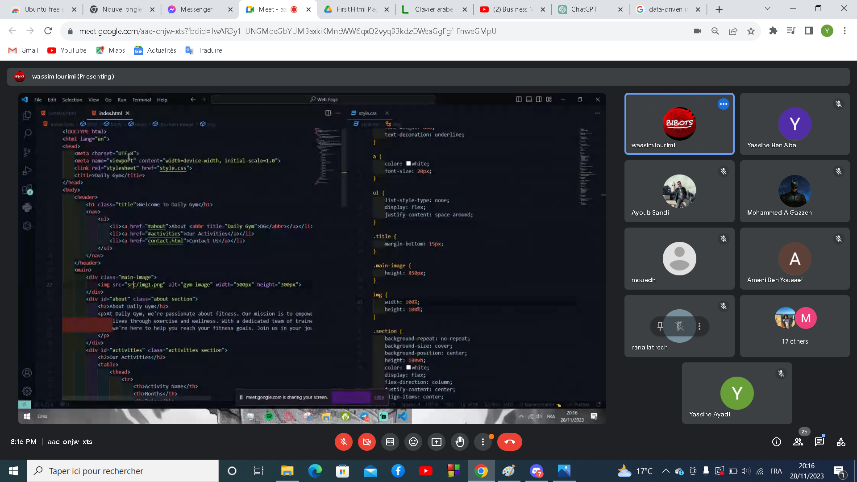Switch to the Clavier arabe tab
857x482 pixels.
point(434,9)
